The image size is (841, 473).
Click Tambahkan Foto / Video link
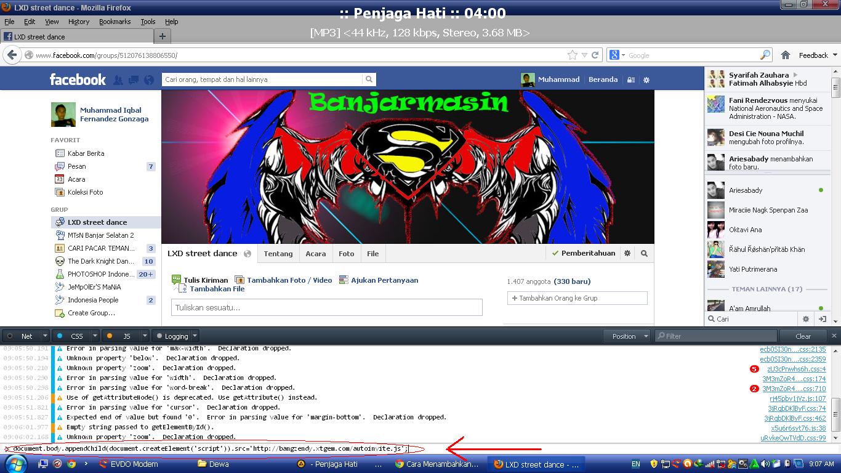(289, 280)
